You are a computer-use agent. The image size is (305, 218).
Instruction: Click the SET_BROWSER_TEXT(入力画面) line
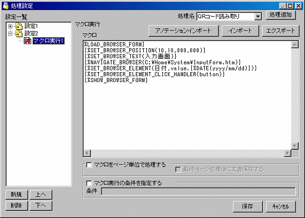130,57
